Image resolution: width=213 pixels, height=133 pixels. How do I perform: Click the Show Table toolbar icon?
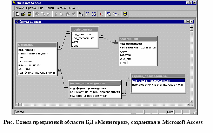click(x=81, y=14)
